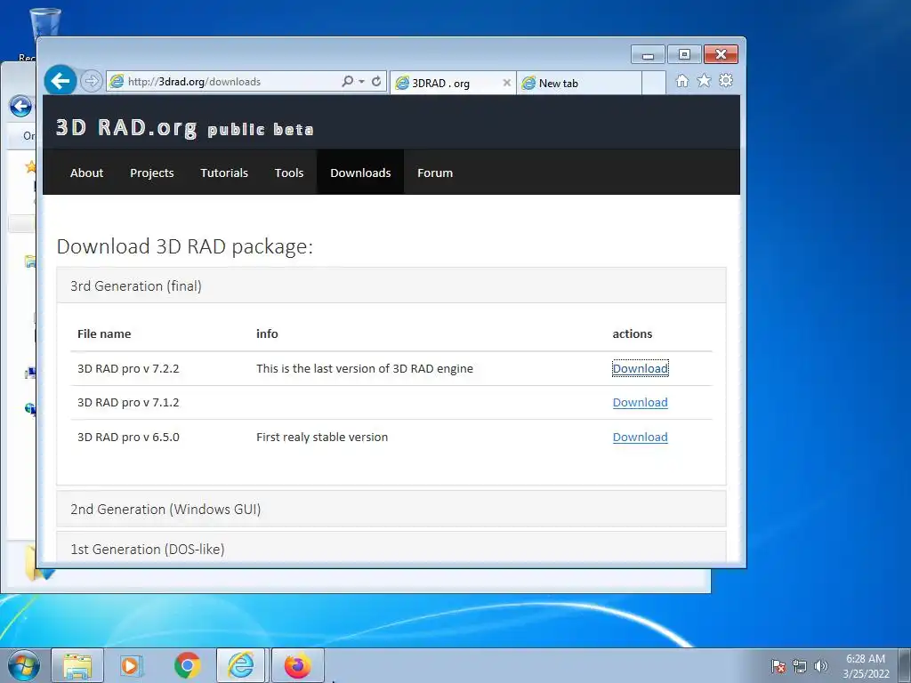
Task: Switch to the New tab tab
Action: pos(578,83)
